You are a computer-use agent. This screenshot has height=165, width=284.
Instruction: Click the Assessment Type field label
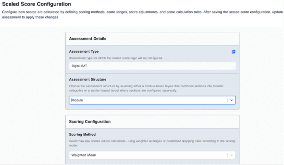coord(84,52)
